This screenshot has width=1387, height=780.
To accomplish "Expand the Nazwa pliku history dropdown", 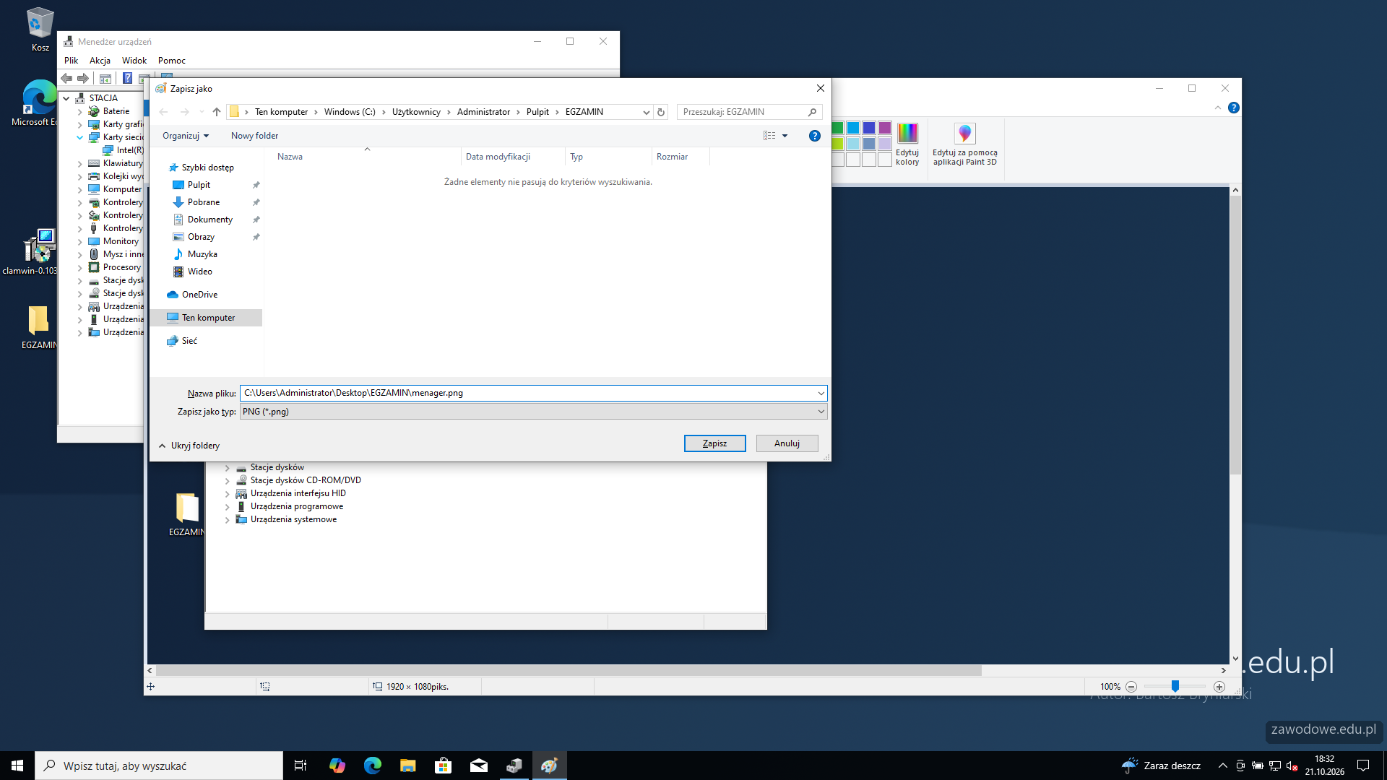I will pos(821,394).
